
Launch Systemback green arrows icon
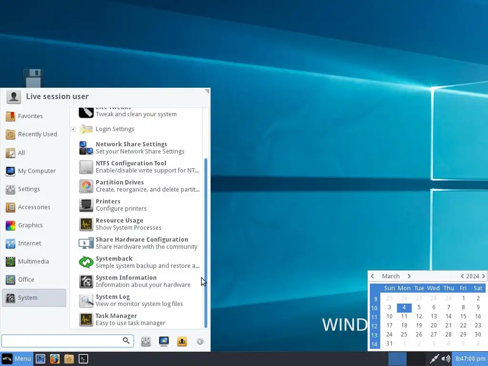coord(86,262)
